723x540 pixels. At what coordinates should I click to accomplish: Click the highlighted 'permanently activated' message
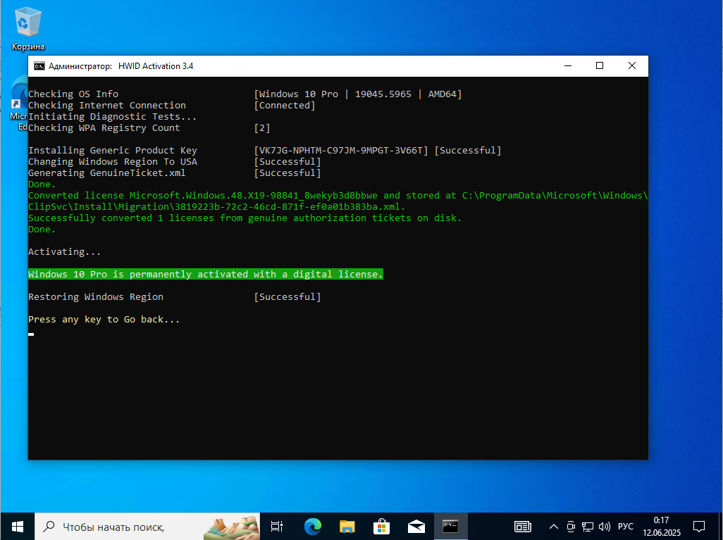(206, 274)
